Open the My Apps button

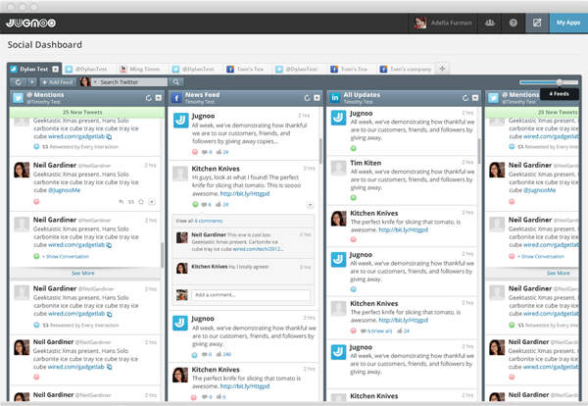pyautogui.click(x=568, y=22)
